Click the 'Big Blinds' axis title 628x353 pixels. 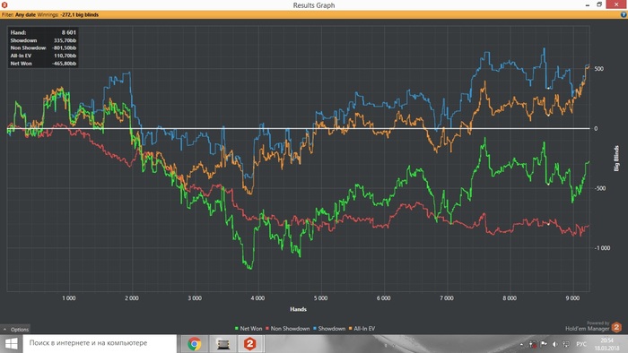[x=617, y=159]
